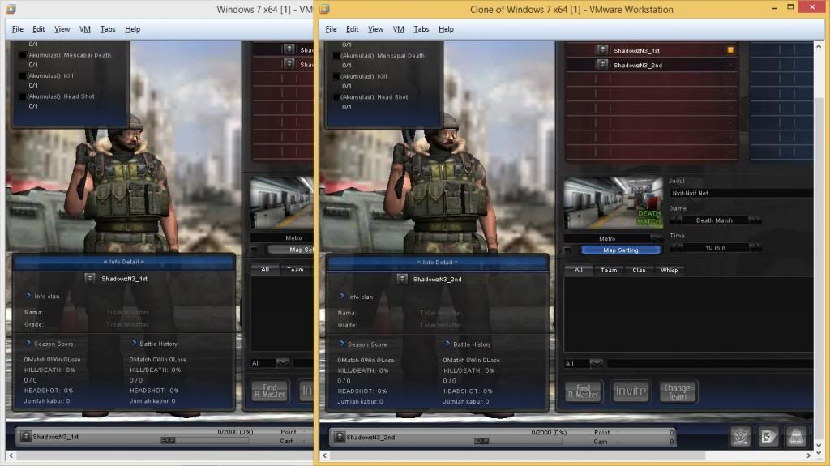Click rank icon in Clone window bottom status bar
830x466 pixels.
(x=340, y=438)
